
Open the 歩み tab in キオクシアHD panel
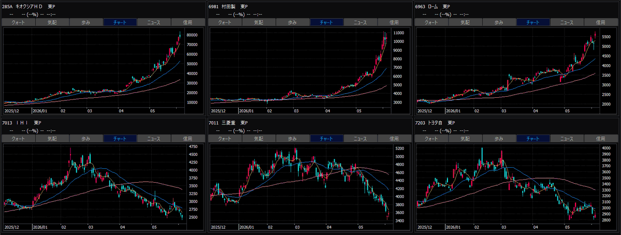tap(86, 22)
